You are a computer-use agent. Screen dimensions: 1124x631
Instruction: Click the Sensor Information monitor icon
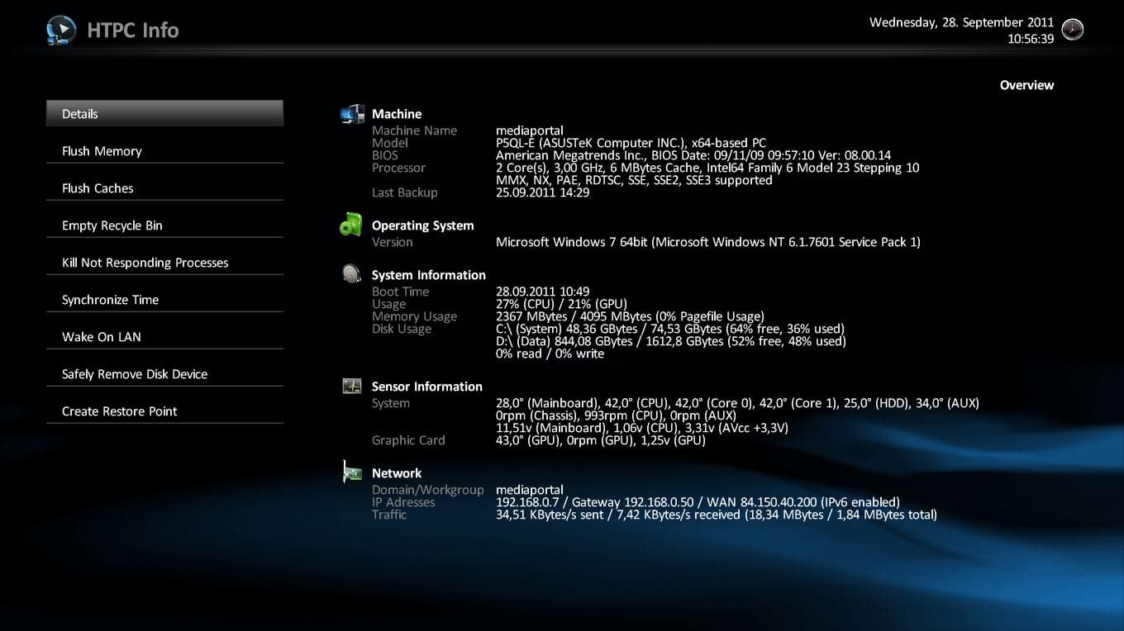click(x=352, y=386)
